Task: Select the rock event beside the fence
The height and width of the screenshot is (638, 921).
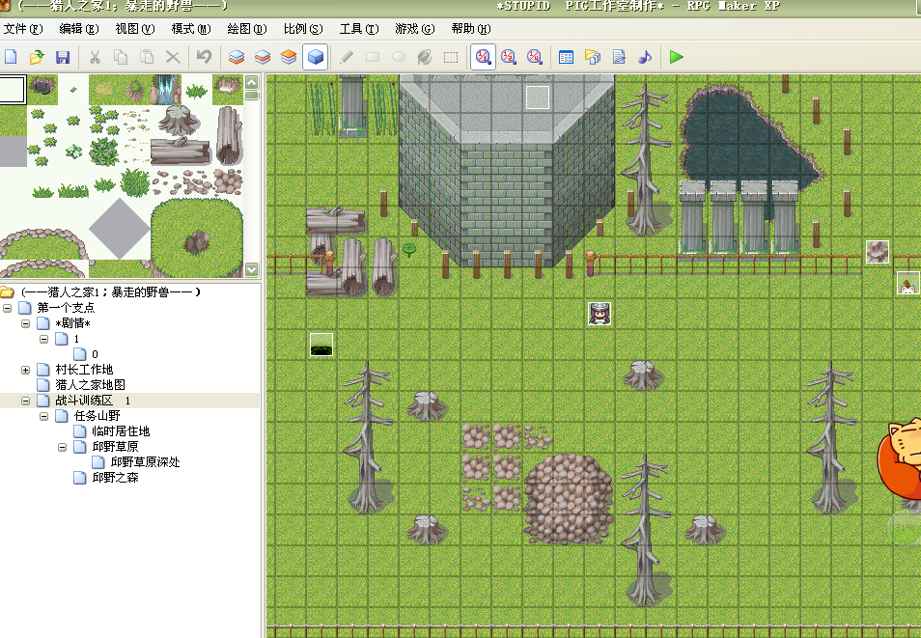Action: click(878, 252)
